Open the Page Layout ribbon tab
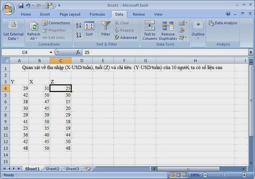Screen dimensions: 255x179 pyautogui.click(x=70, y=14)
